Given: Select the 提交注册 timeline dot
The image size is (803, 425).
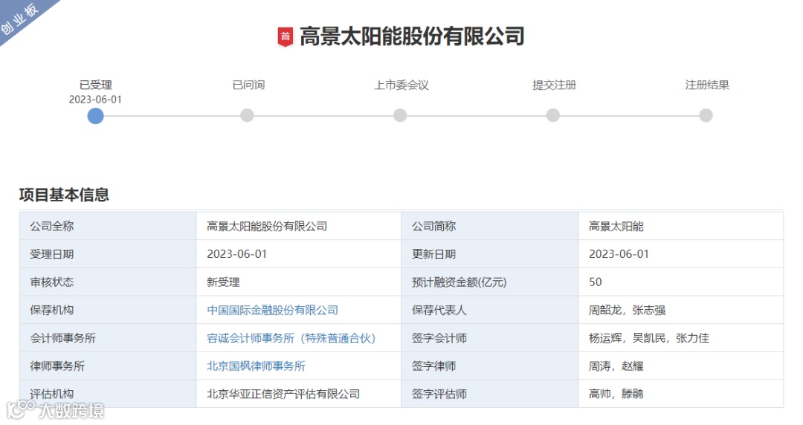Looking at the screenshot, I should (x=553, y=115).
